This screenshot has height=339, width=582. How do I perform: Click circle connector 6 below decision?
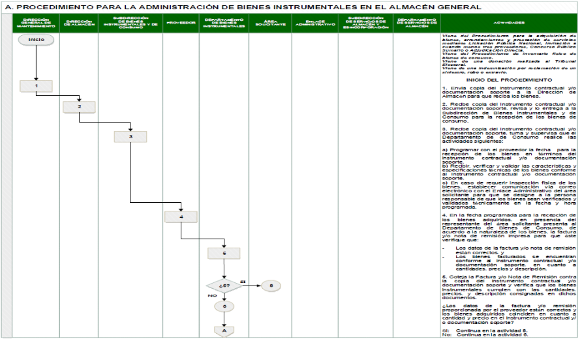point(224,306)
